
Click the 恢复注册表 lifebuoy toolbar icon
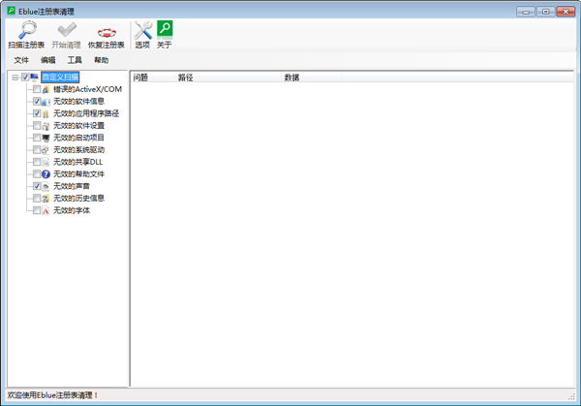(107, 33)
